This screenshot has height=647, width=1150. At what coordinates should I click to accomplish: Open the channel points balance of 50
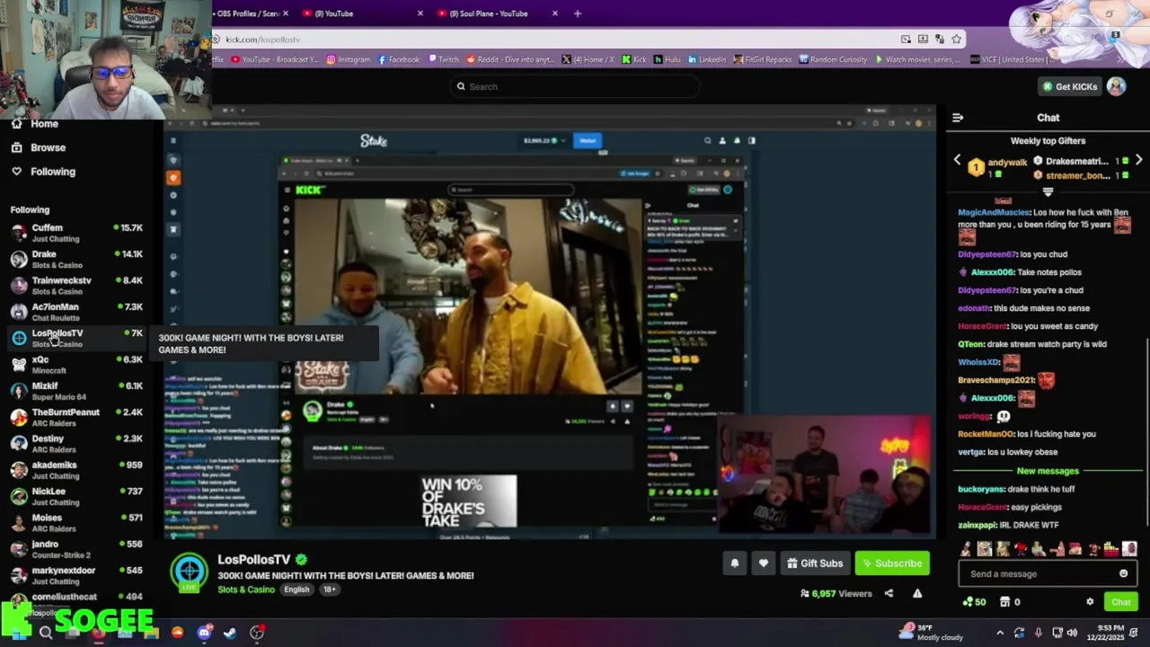[974, 602]
